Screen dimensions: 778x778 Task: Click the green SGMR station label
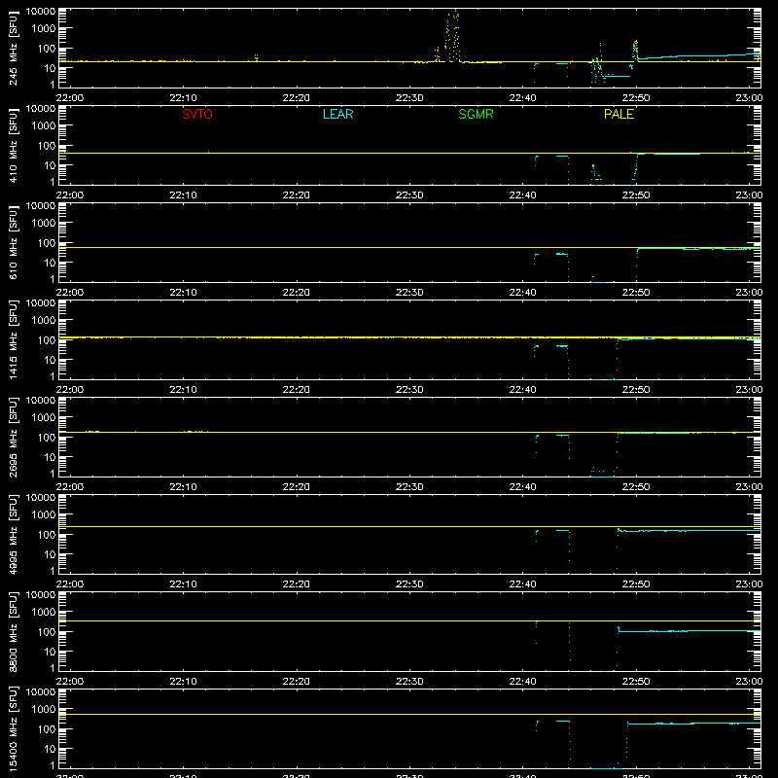point(476,114)
